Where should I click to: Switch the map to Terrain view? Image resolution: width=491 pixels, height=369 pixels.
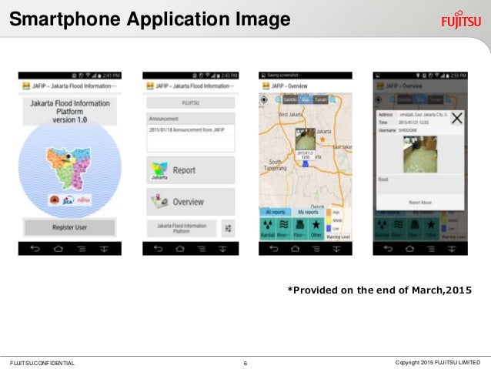click(320, 99)
